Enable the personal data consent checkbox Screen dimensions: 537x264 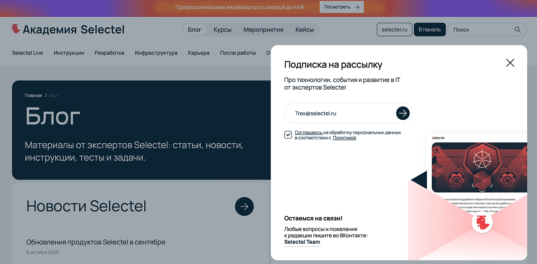coord(288,135)
